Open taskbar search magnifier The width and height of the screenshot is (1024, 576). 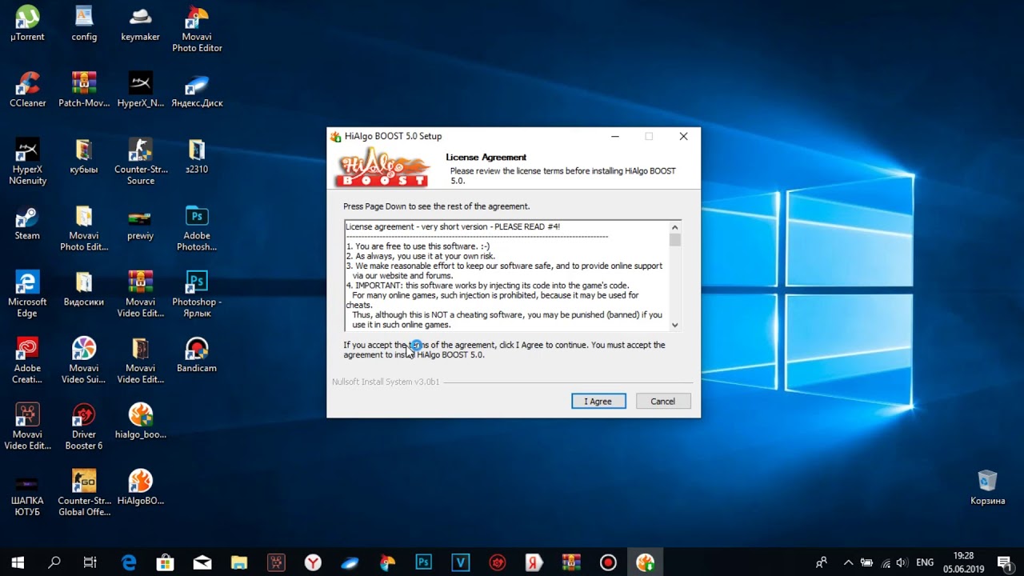click(54, 562)
